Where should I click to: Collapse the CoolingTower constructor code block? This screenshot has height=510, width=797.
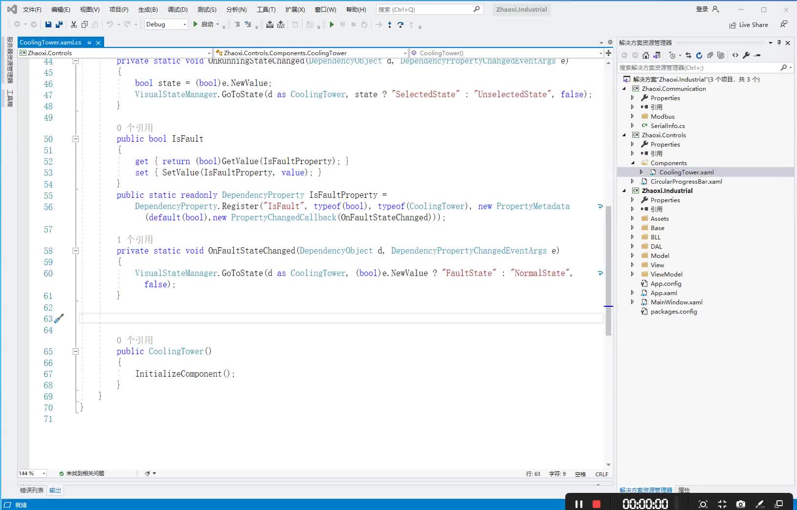[x=75, y=351]
